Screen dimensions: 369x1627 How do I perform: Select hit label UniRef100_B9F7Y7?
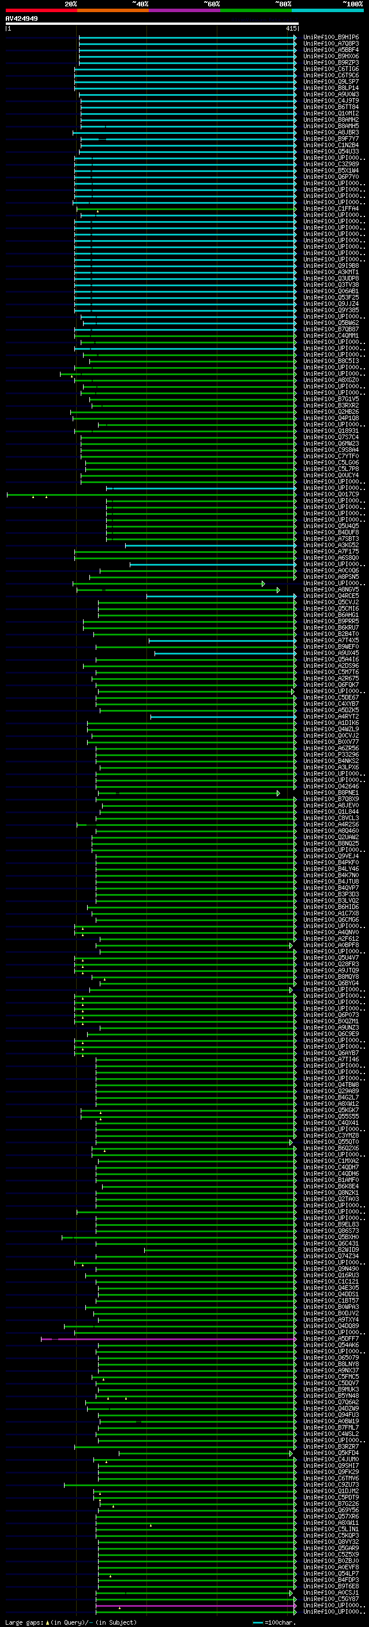pyautogui.click(x=331, y=139)
